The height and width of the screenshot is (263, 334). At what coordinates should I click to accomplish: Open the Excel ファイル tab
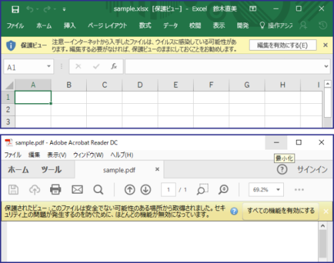(15, 26)
